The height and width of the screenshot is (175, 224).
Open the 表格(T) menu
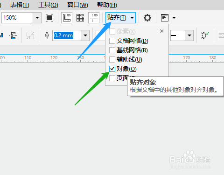(x=20, y=5)
